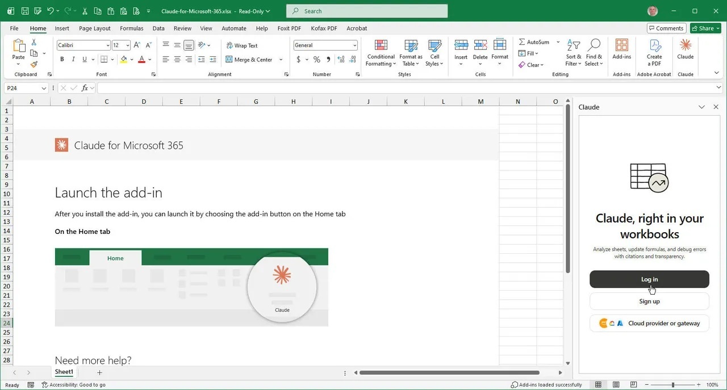Click the Paste clipboard icon in ribbon
This screenshot has height=390, width=727.
[19, 47]
